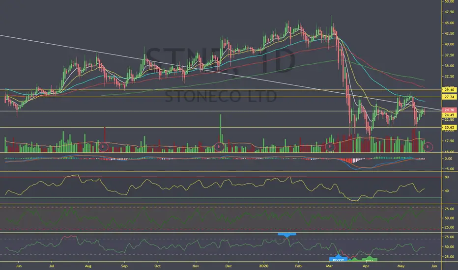Click the 47.50 price axis value

(x=449, y=12)
